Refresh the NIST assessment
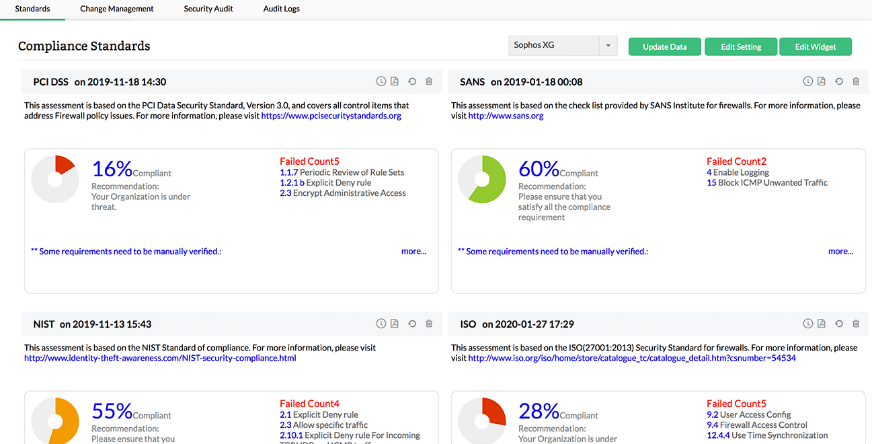 point(412,324)
